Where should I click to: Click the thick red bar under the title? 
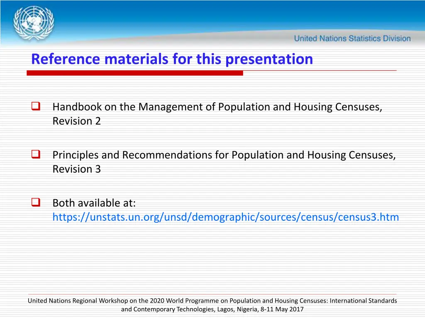tap(135, 73)
